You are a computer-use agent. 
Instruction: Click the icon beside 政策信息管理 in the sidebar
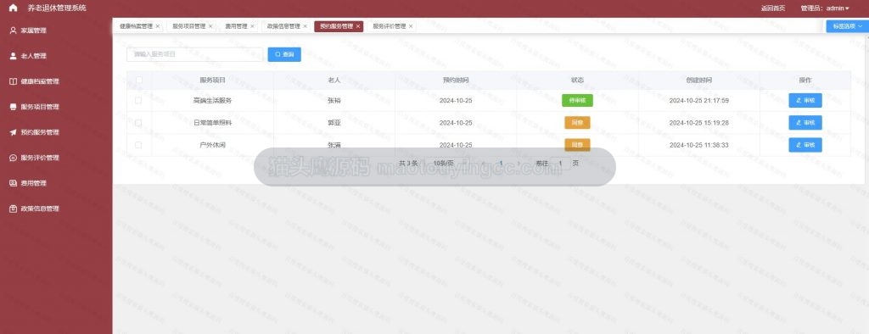14,209
